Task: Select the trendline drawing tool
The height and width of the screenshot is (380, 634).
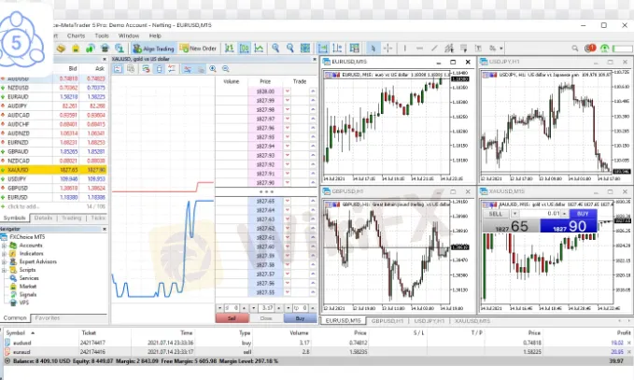Action: pyautogui.click(x=434, y=49)
